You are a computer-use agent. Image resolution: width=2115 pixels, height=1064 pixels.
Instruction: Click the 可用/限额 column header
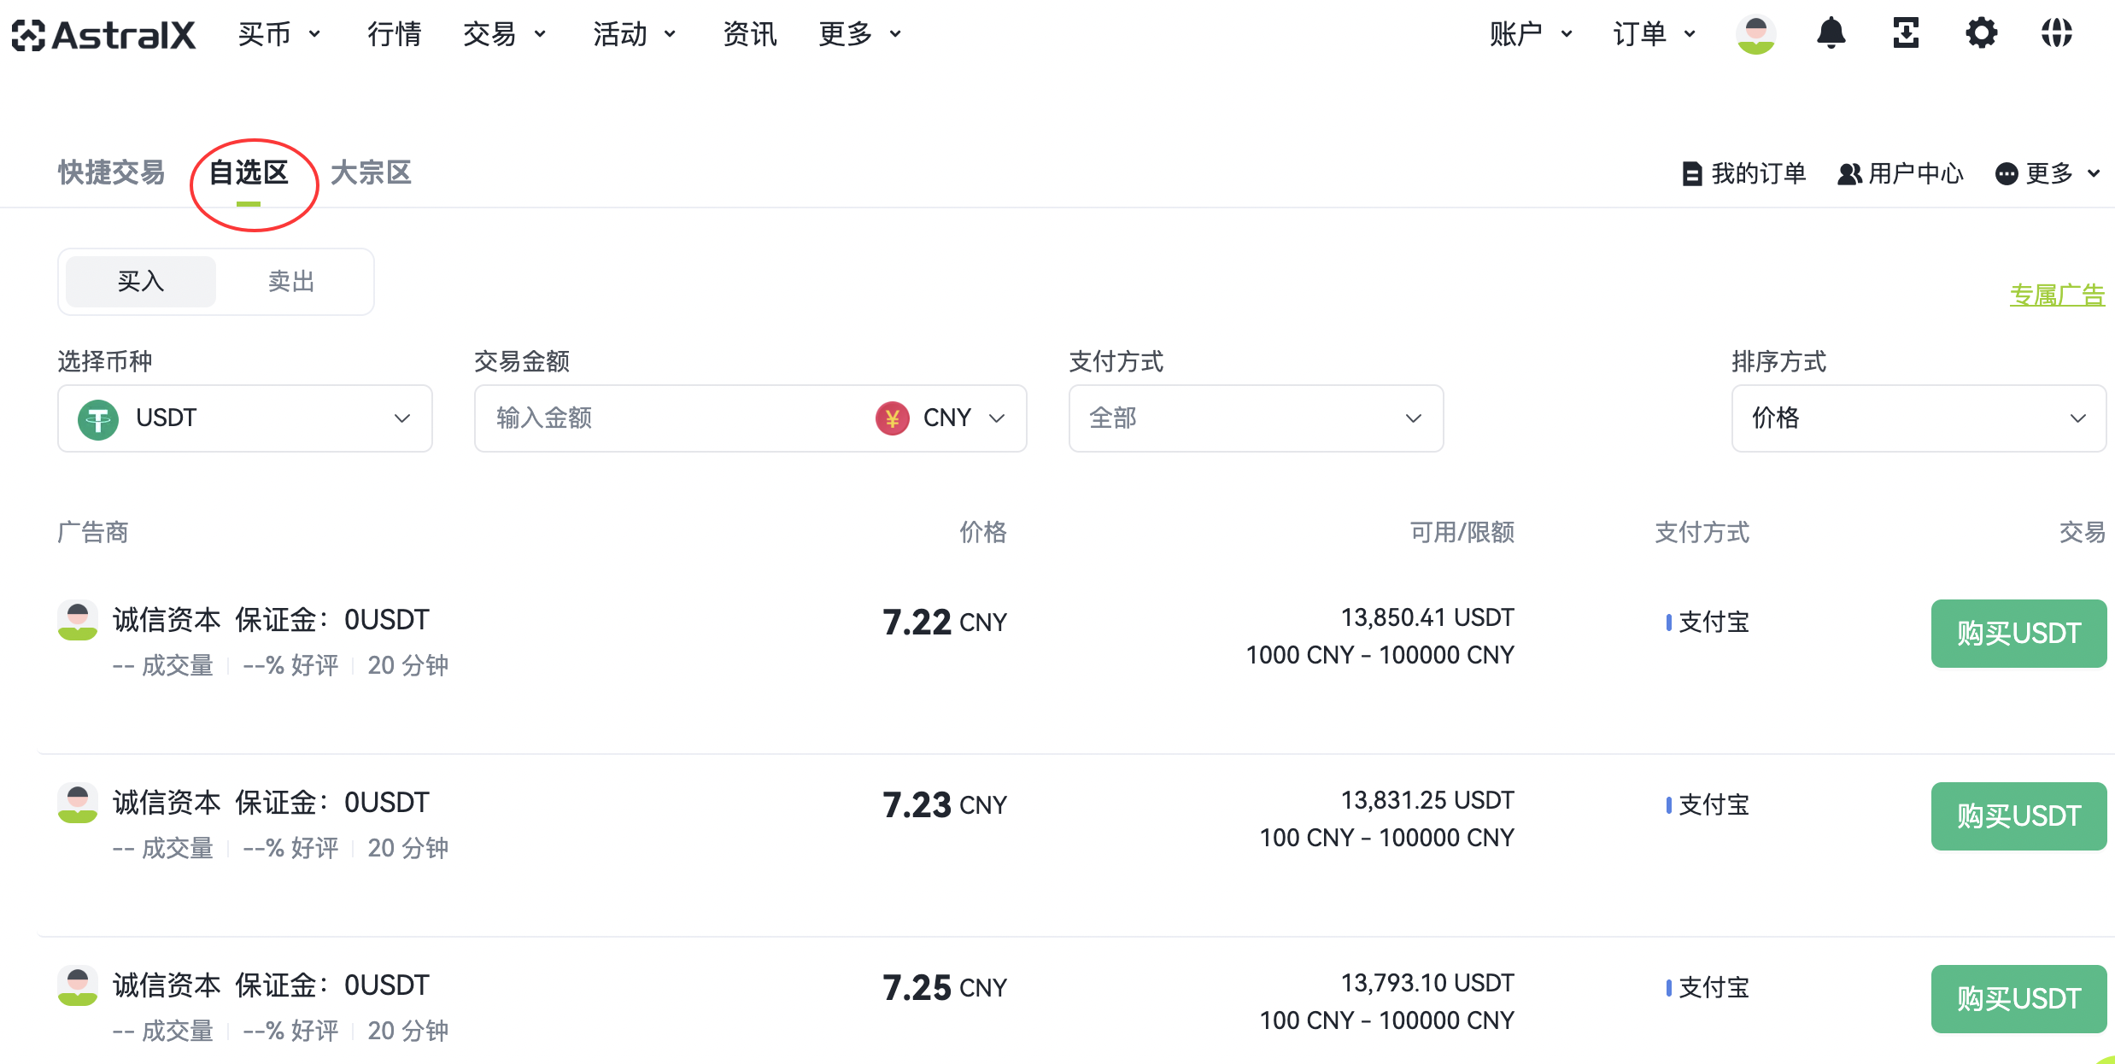[1462, 532]
